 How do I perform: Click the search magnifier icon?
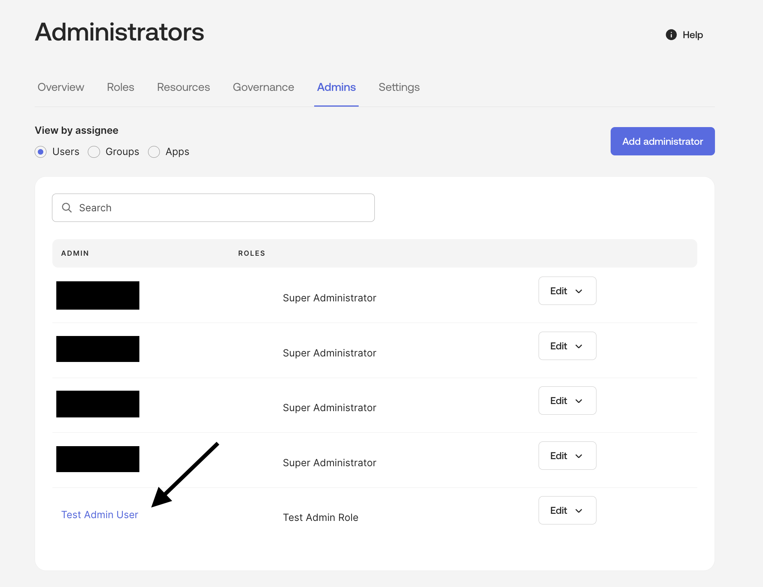click(x=67, y=208)
